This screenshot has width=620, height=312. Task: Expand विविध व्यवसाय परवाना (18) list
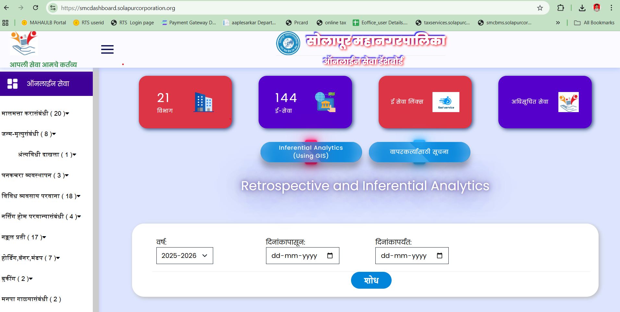(x=41, y=196)
